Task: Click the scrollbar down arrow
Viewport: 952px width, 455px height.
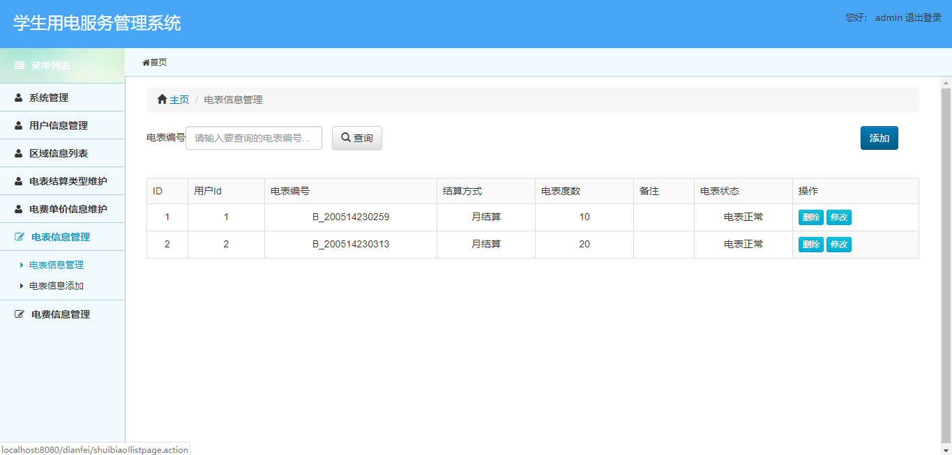Action: click(946, 450)
